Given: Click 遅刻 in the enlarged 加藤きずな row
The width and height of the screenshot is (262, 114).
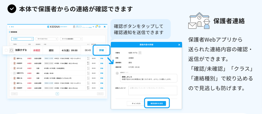Looking at the screenshot, I should pyautogui.click(x=51, y=50).
